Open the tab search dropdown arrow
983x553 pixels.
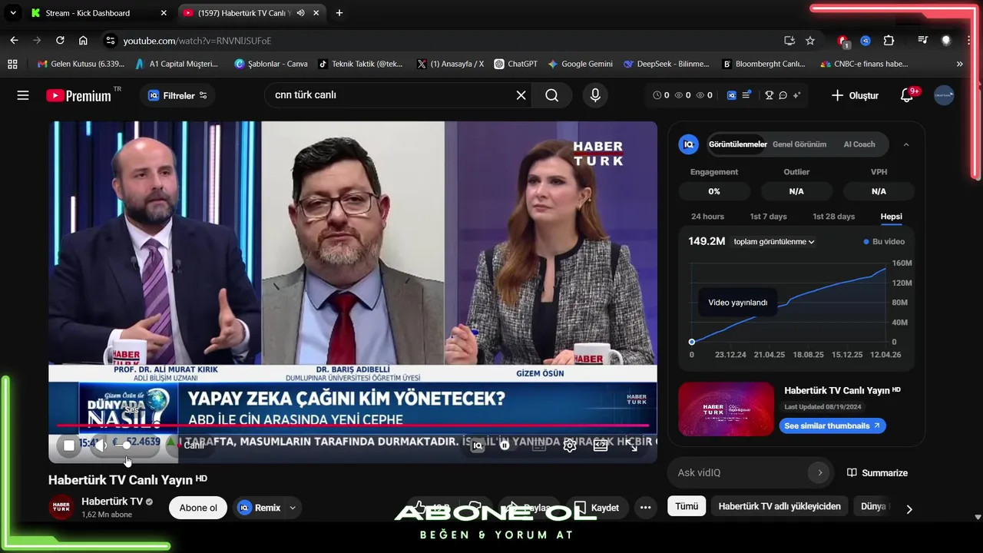click(x=12, y=13)
